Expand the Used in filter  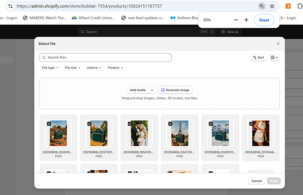pos(94,68)
